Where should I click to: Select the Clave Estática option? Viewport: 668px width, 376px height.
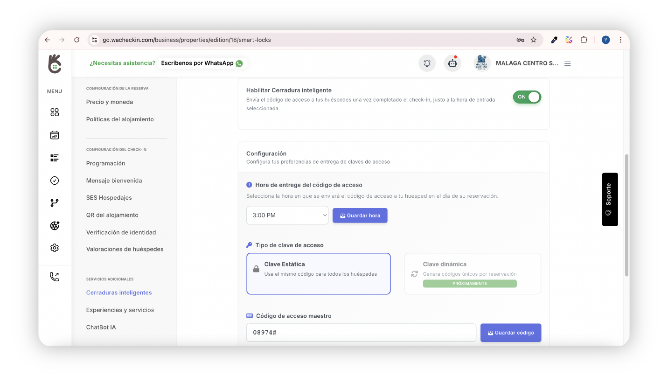coord(318,273)
